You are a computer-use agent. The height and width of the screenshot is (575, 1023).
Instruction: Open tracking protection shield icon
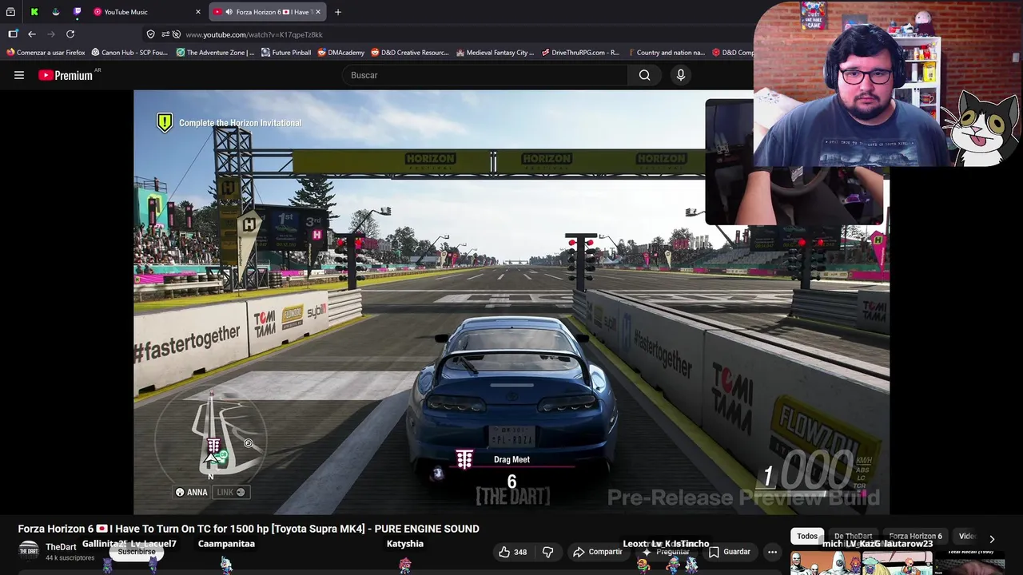(150, 34)
